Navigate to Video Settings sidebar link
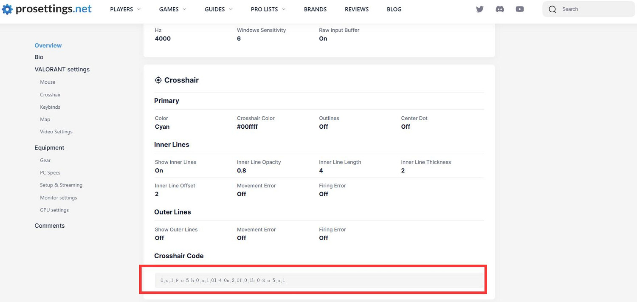The width and height of the screenshot is (637, 302). point(56,132)
